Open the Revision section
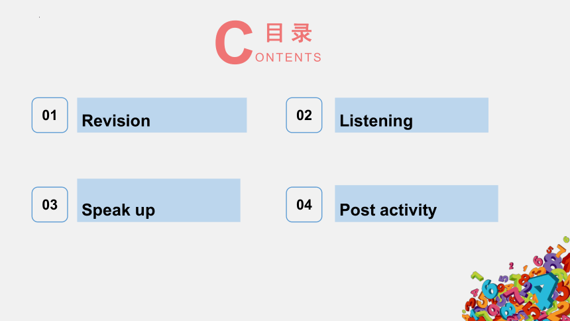 pyautogui.click(x=162, y=115)
